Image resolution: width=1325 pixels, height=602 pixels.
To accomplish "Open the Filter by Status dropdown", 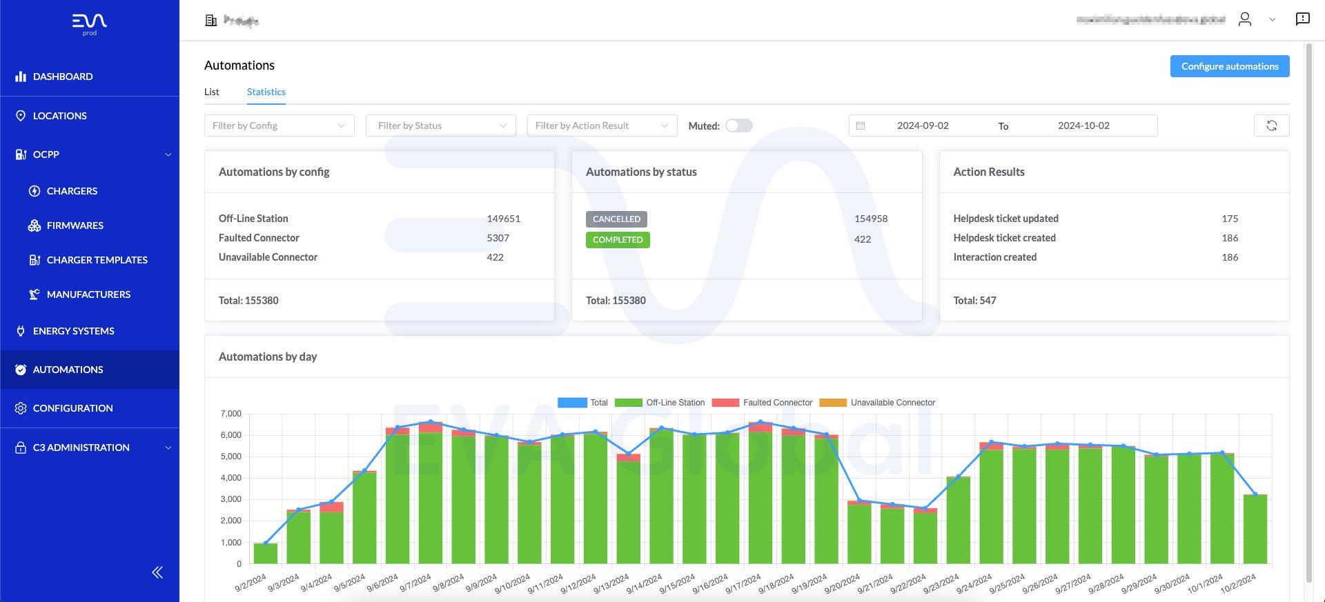I will (440, 126).
